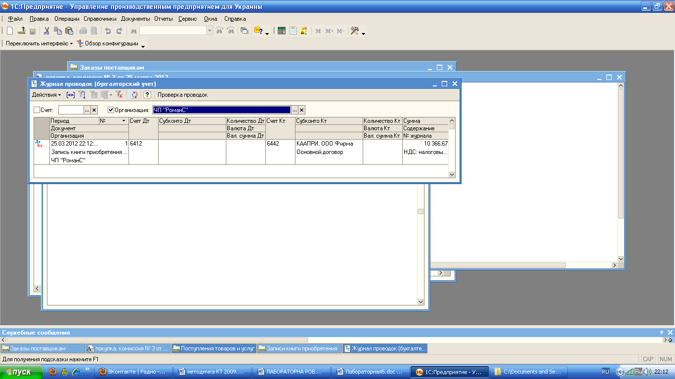Click the window list icon in toolbar
Viewport: 675px width, 379px height.
click(244, 31)
